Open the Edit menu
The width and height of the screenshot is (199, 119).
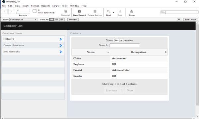coord(10,6)
